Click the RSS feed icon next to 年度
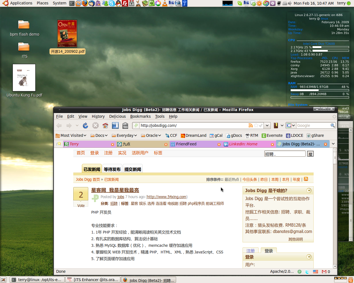354x283 pixels. click(x=306, y=179)
